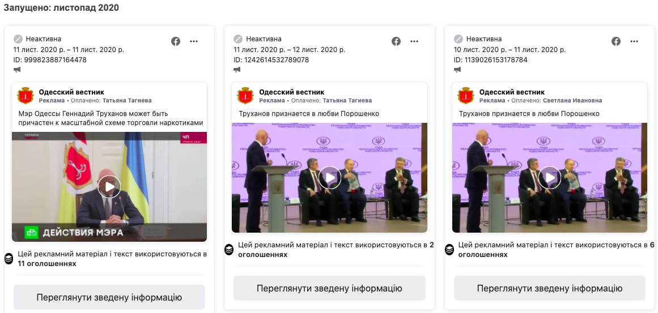Image resolution: width=658 pixels, height=313 pixels.
Task: Play the ДЕЙСТВИЯ МЭРА video
Action: point(109,186)
